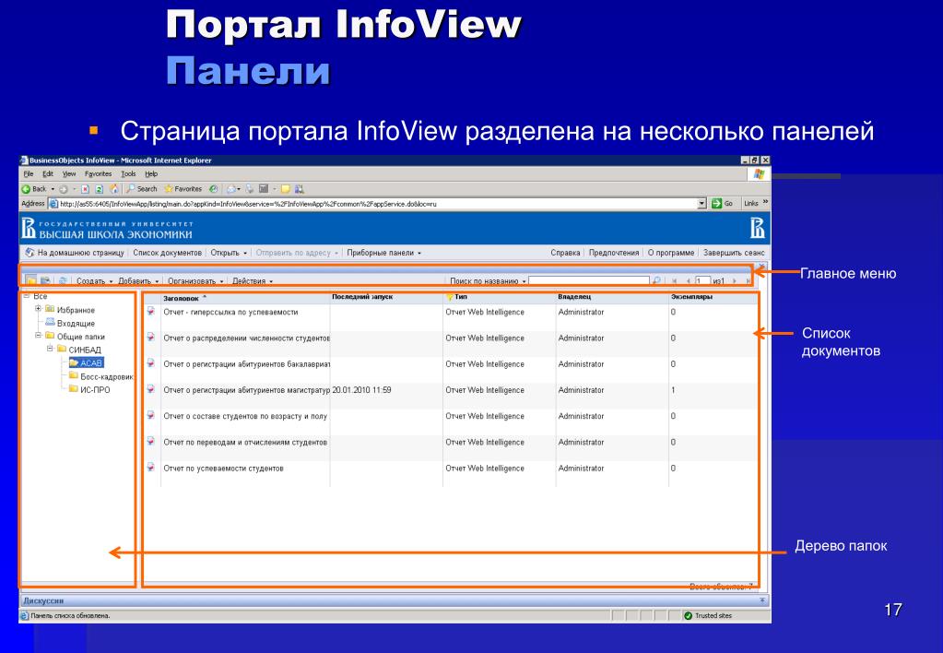Open the address bar dropdown arrow
This screenshot has width=943, height=653.
pos(701,204)
